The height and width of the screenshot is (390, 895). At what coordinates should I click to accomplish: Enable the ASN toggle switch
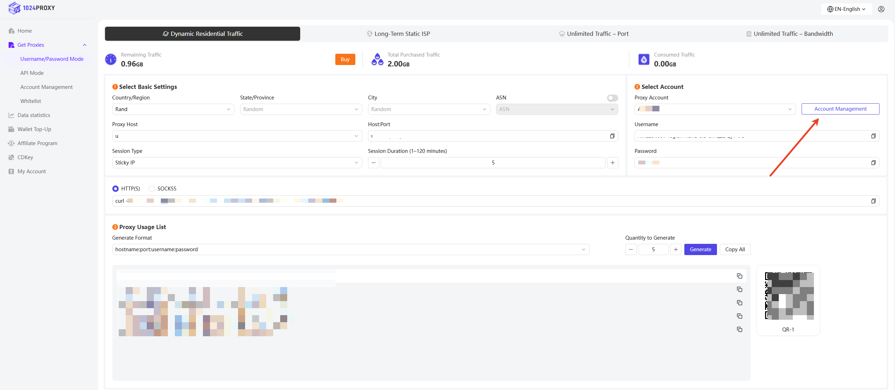[612, 98]
